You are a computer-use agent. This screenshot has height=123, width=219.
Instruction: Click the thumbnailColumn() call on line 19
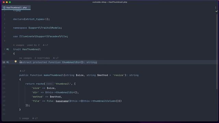(105, 101)
